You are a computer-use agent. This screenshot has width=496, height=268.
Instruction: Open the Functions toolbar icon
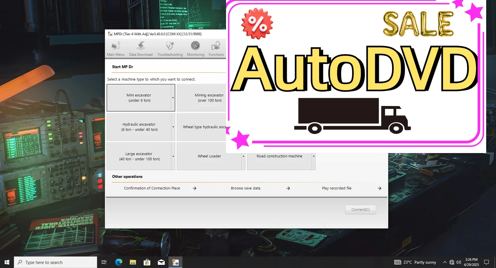pyautogui.click(x=216, y=49)
